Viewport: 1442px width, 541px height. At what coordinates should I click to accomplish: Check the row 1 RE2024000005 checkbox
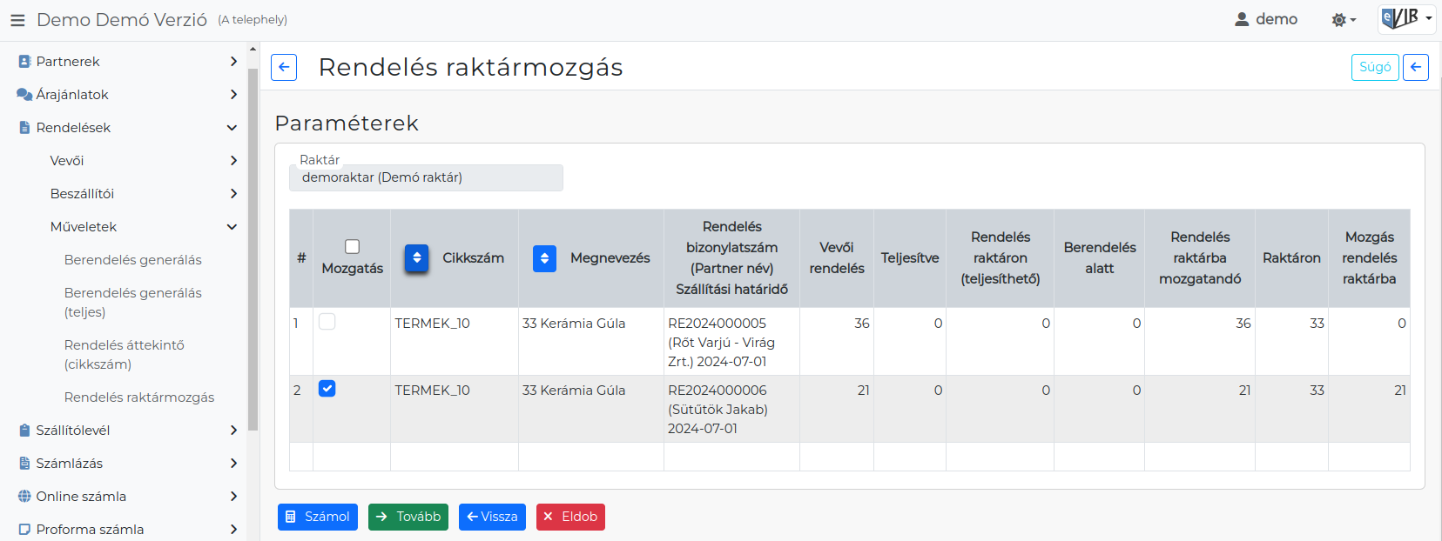327,322
